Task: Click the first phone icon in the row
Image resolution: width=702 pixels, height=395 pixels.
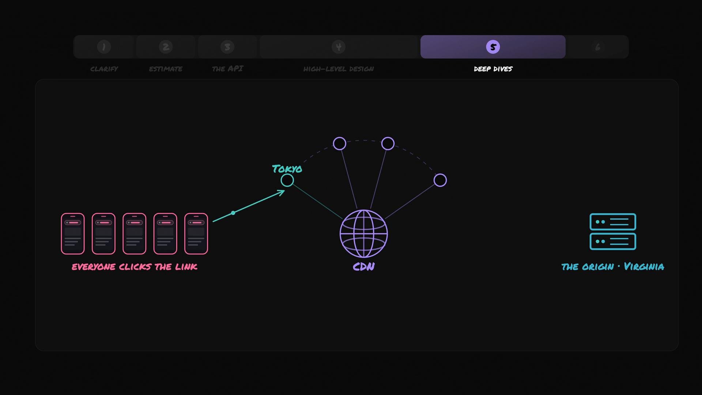Action: 73,234
